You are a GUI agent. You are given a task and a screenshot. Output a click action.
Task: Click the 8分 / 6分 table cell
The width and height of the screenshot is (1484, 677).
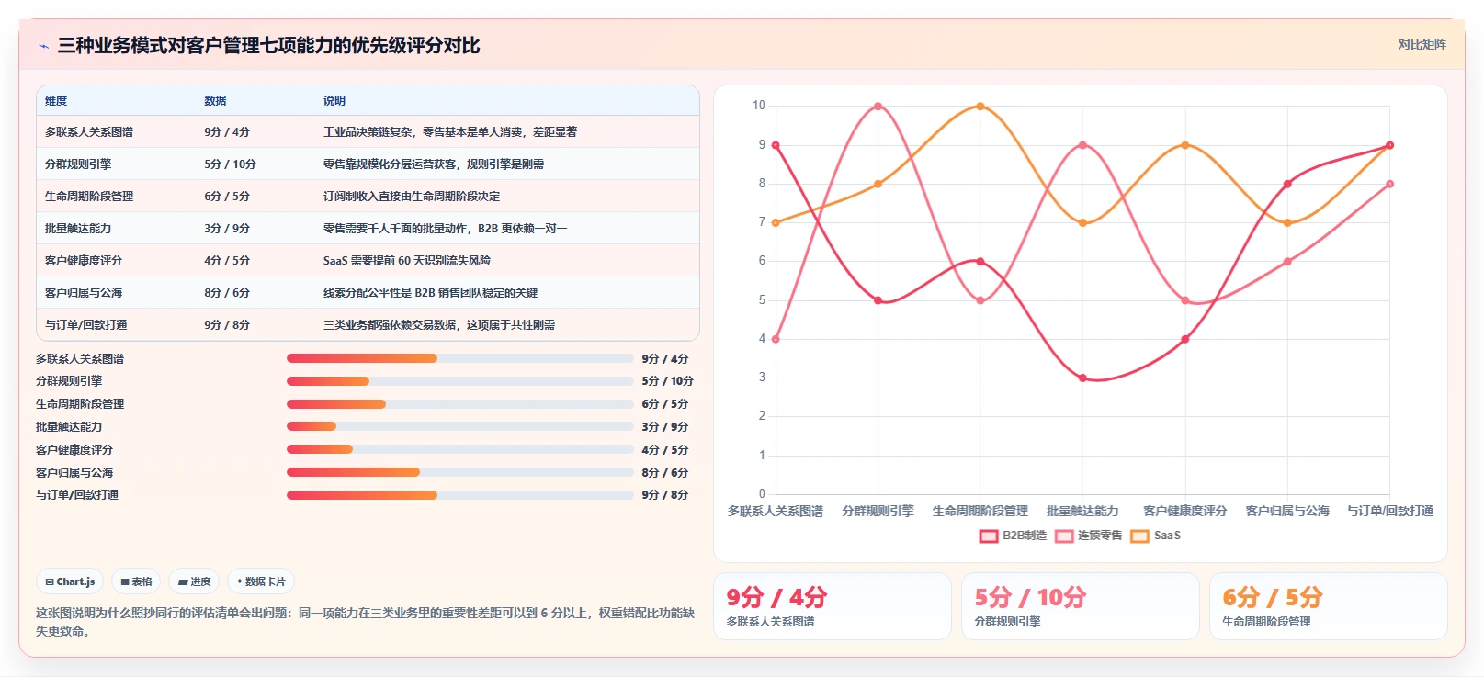[227, 293]
